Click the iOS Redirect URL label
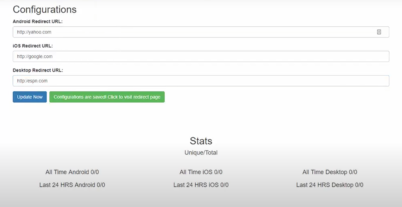The width and height of the screenshot is (402, 207). coord(33,46)
